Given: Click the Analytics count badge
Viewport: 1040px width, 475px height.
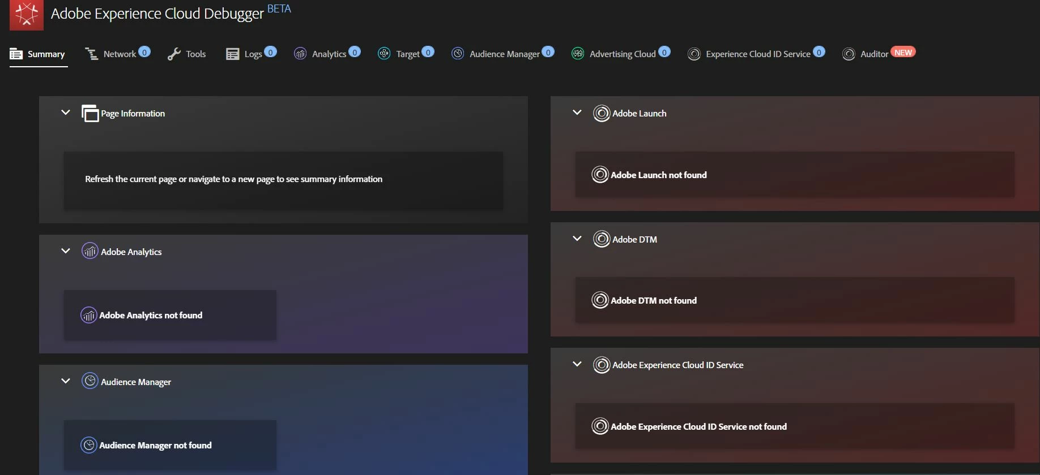Looking at the screenshot, I should pyautogui.click(x=355, y=52).
